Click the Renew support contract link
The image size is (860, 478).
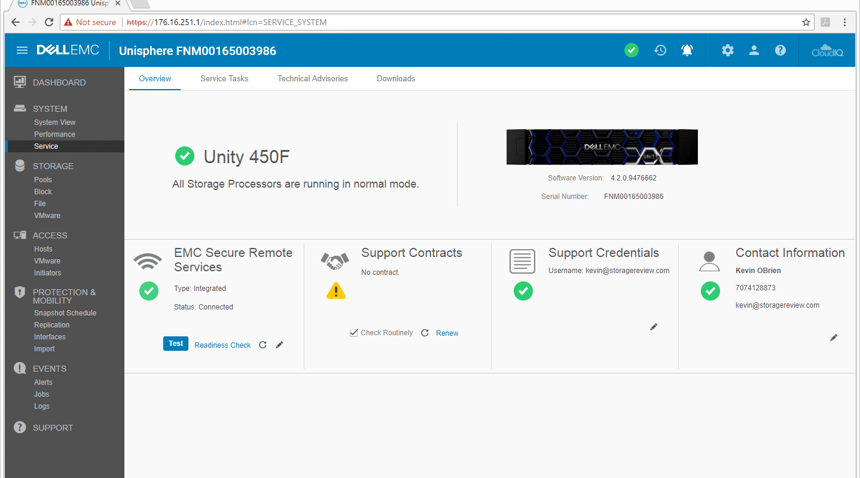447,333
